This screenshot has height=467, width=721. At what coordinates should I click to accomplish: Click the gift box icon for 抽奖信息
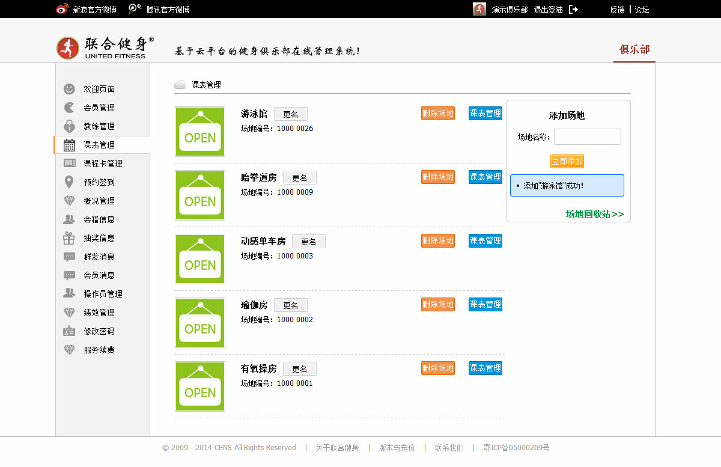[x=70, y=238]
